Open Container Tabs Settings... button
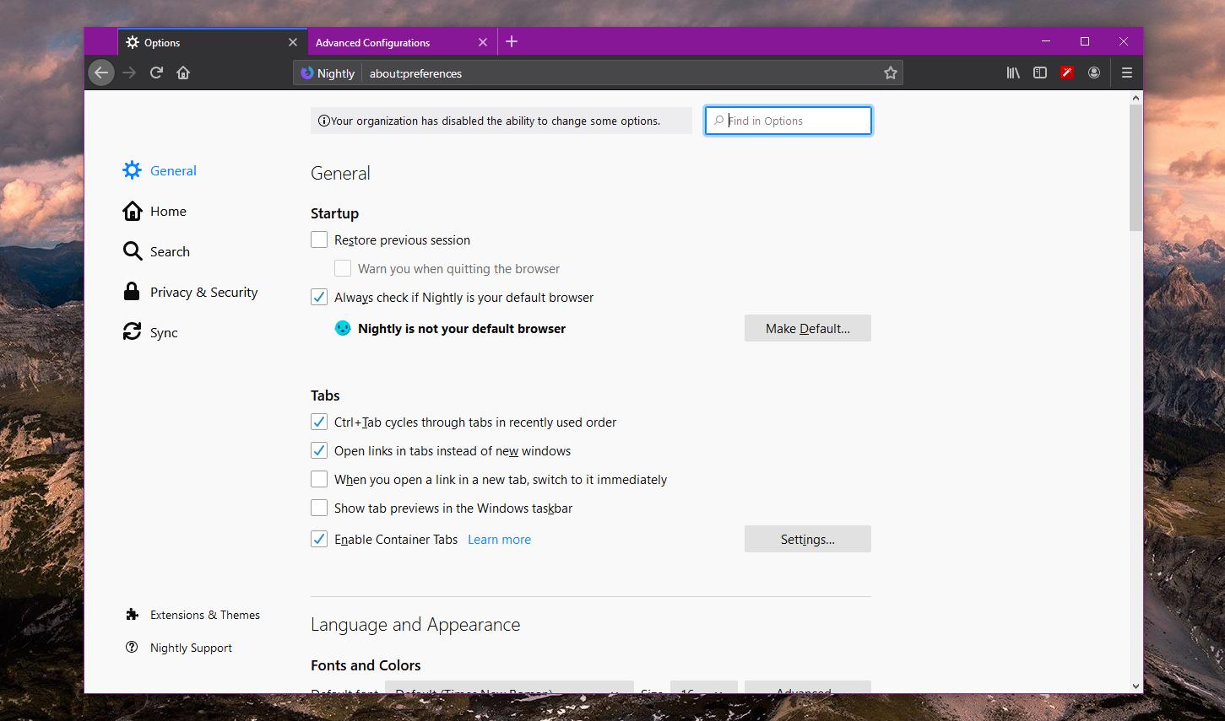The width and height of the screenshot is (1225, 721). (808, 539)
